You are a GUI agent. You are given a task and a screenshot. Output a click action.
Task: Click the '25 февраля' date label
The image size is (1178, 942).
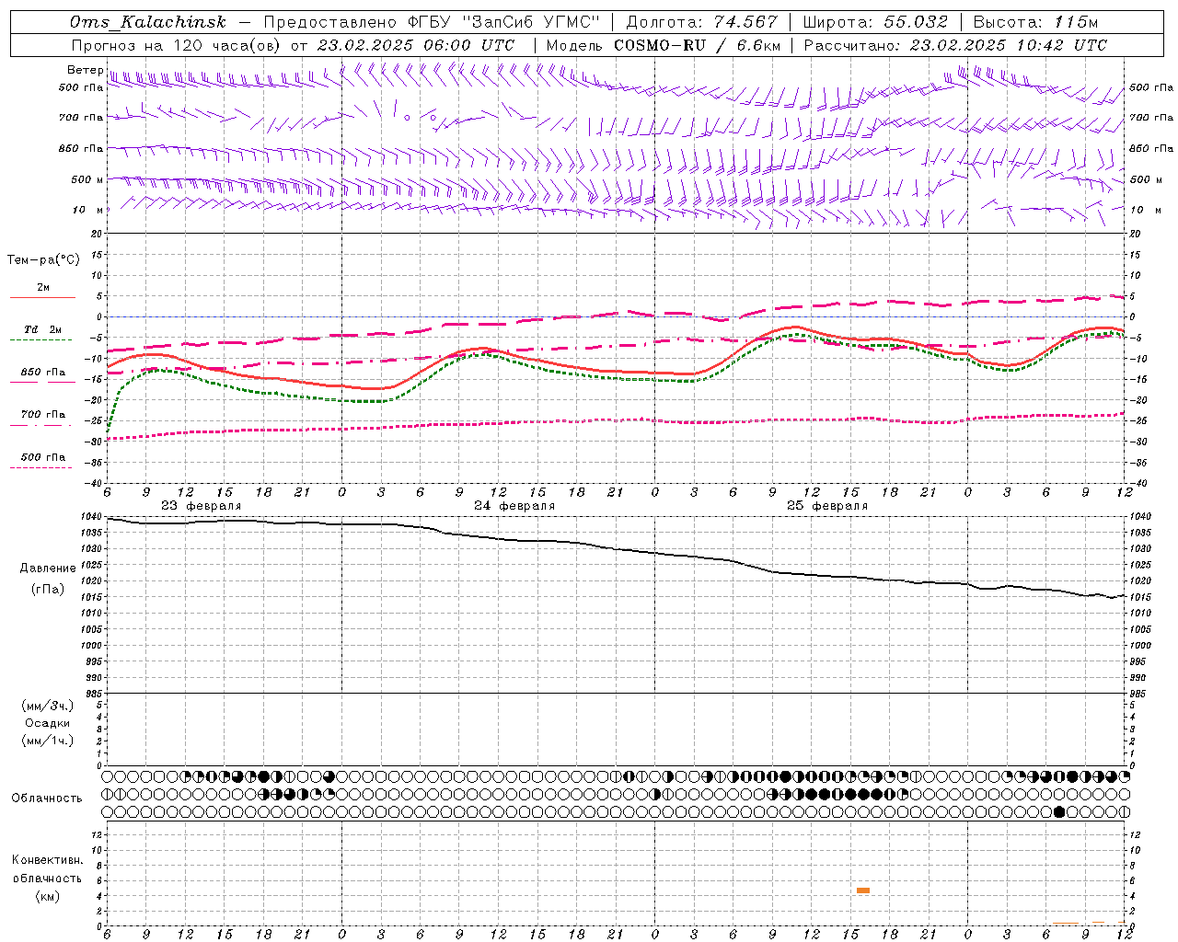click(x=827, y=506)
